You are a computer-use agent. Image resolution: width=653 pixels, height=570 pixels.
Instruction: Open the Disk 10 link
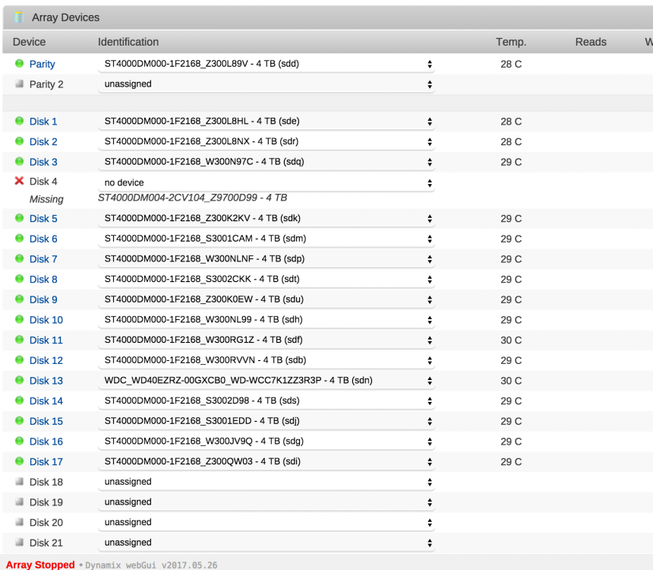(46, 320)
